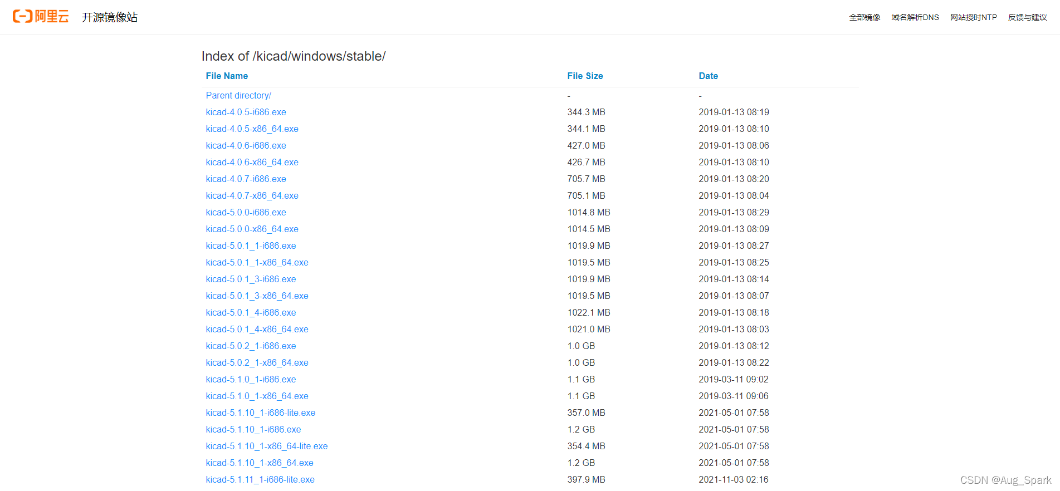Select the Index of /kicad/windows/stable/ heading
This screenshot has height=491, width=1060.
[294, 56]
